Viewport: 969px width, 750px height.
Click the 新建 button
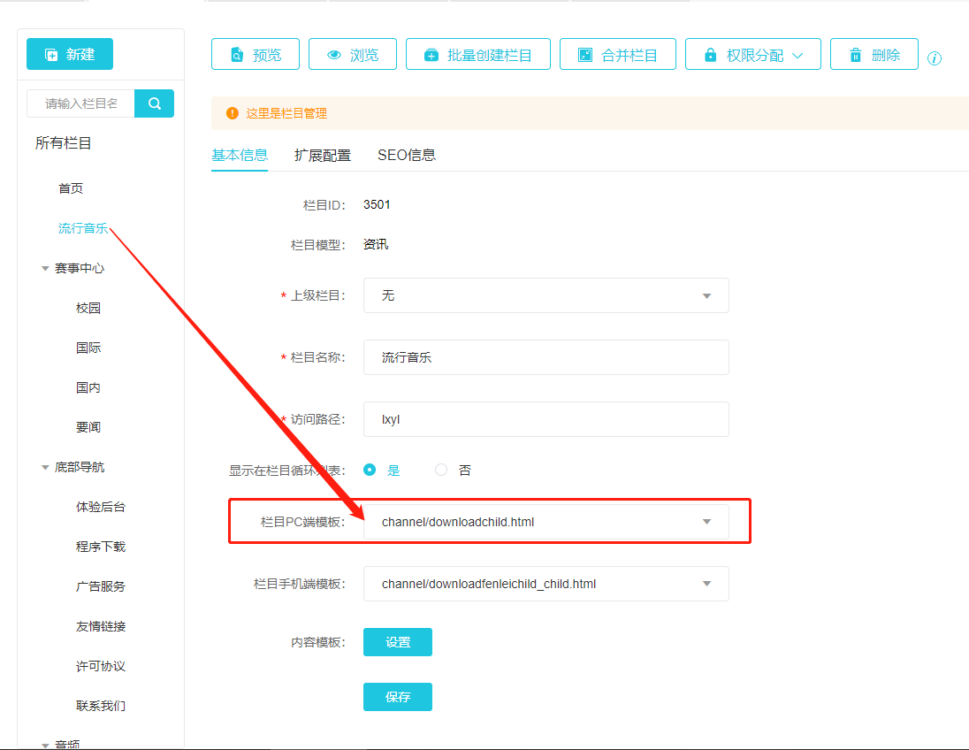[x=70, y=55]
